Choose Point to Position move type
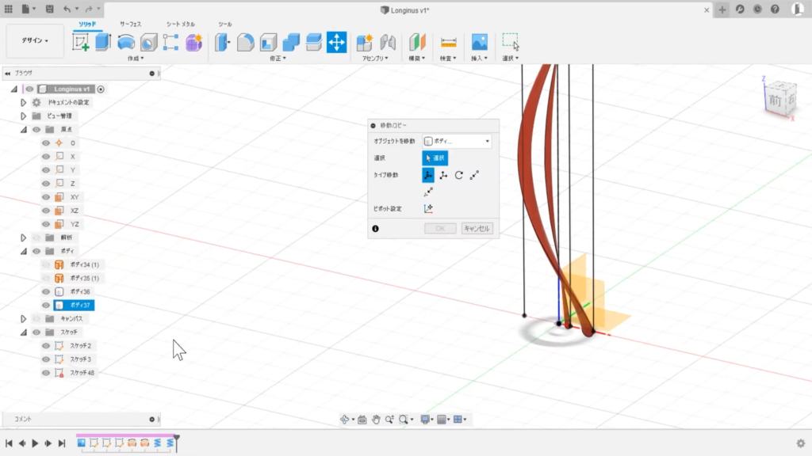The width and height of the screenshot is (812, 456). (x=428, y=192)
